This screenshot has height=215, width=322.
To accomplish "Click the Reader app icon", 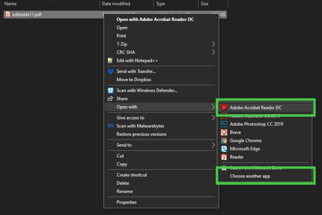I will point(224,157).
